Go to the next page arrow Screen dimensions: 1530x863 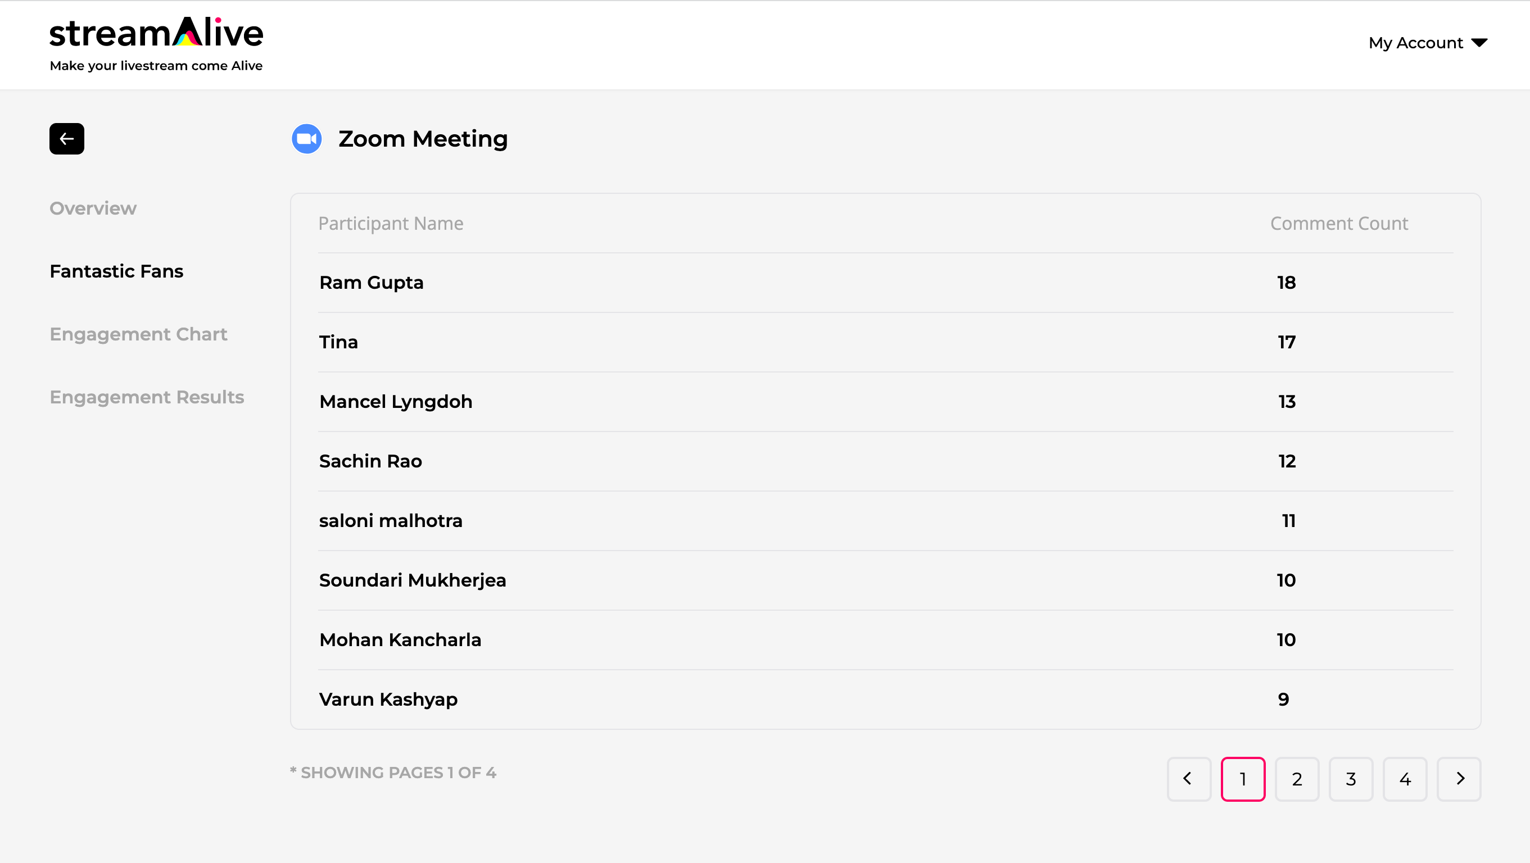(1459, 779)
